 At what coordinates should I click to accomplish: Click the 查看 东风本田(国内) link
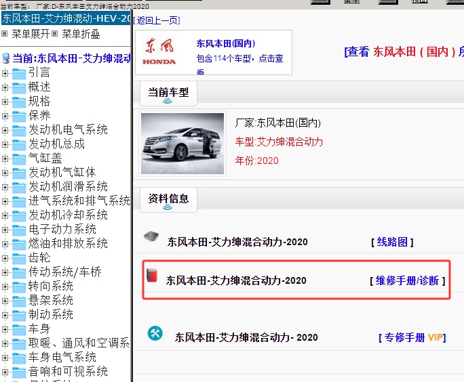[404, 51]
